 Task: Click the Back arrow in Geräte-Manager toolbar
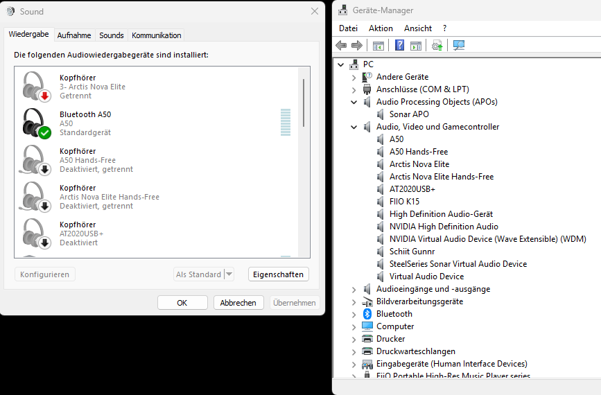click(341, 46)
